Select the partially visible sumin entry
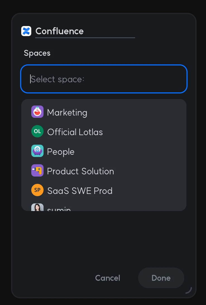Viewport: 206px width, 305px height. pos(59,208)
